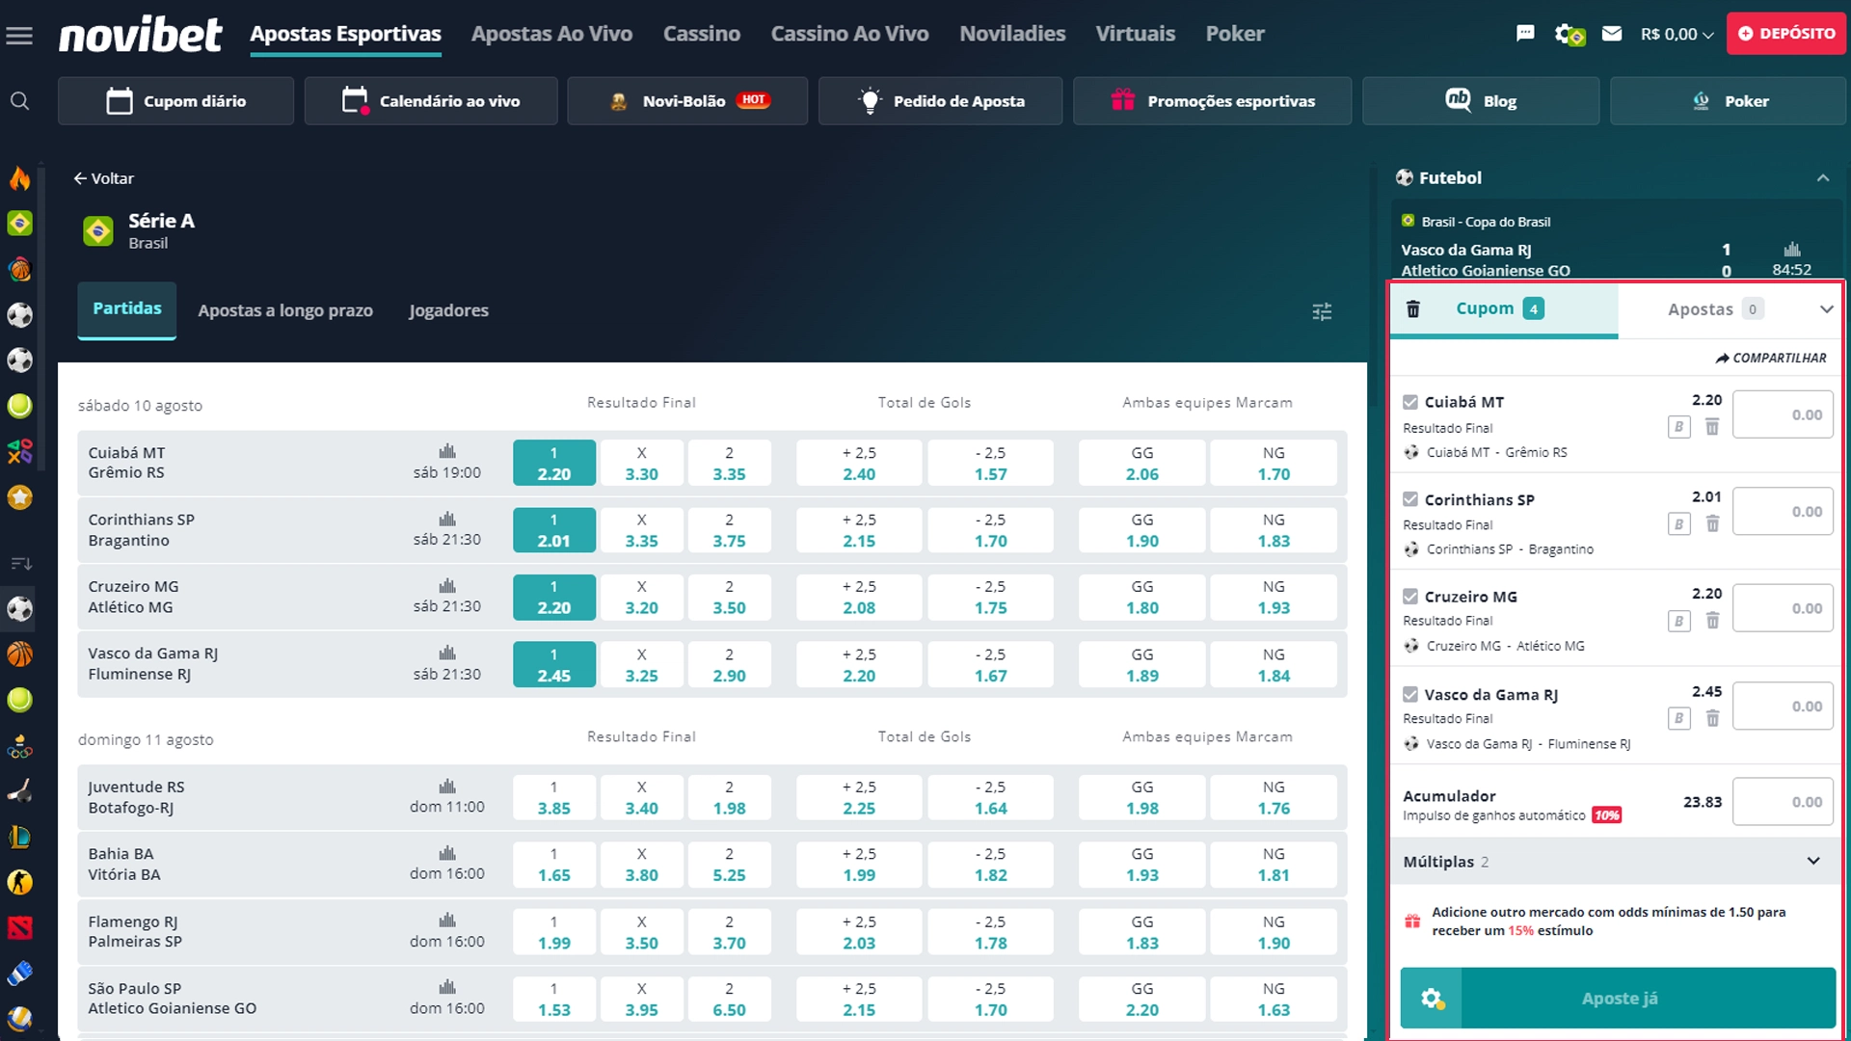The height and width of the screenshot is (1041, 1851).
Task: Uncheck Corinthians SP coupon checkbox
Action: 1410,499
